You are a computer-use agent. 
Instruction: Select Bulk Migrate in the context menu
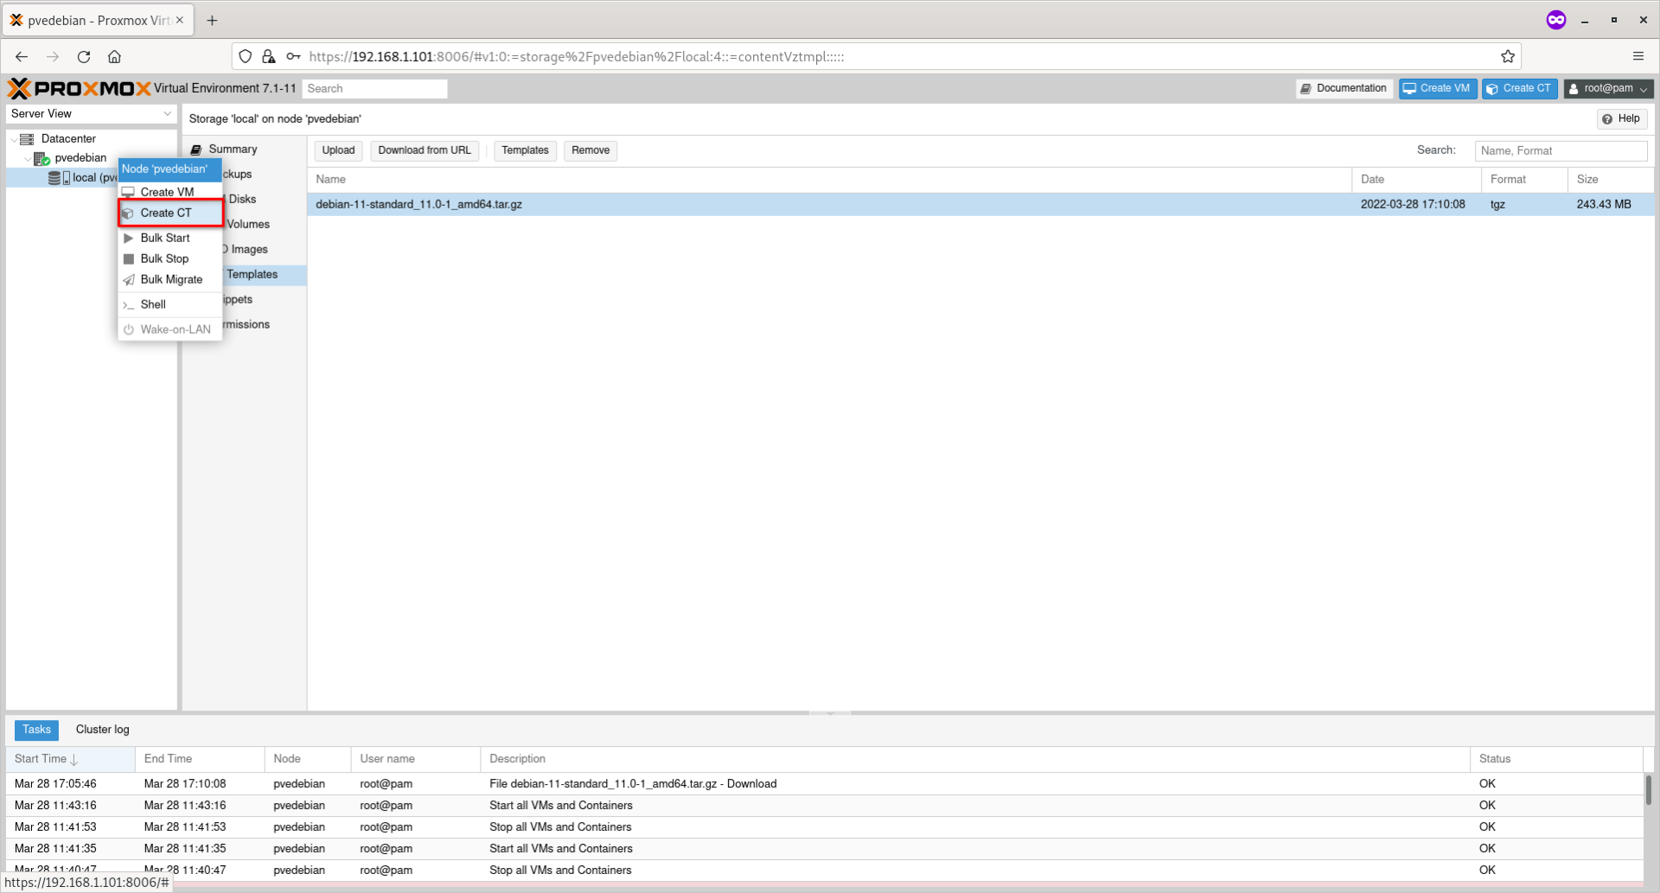coord(170,279)
